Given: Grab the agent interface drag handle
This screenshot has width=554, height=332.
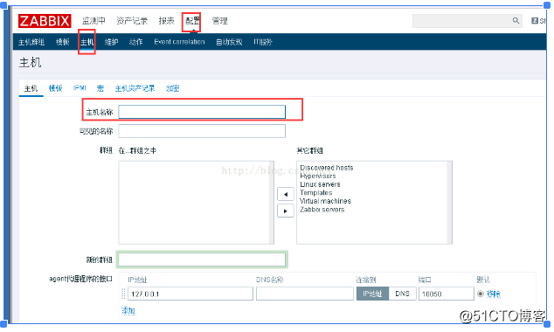Looking at the screenshot, I should click(123, 294).
